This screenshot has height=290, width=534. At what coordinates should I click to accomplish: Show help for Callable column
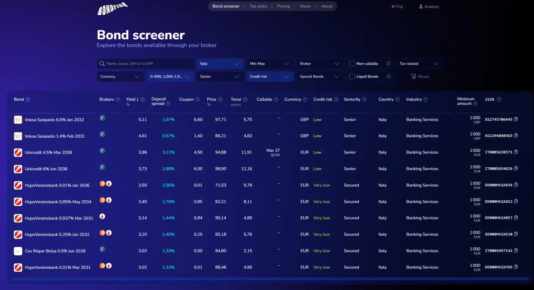276,100
